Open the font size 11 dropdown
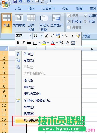Image resolution: width=97 pixels, height=133 pixels. 42,36
